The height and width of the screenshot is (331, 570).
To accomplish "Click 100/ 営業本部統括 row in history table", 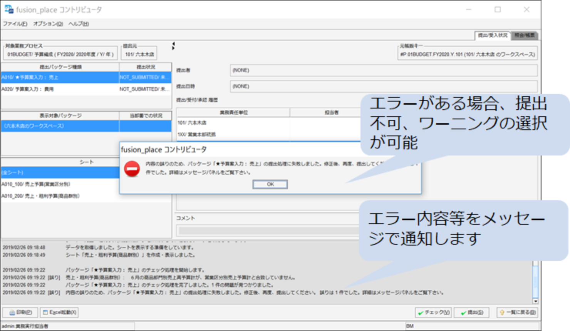I will pos(233,134).
